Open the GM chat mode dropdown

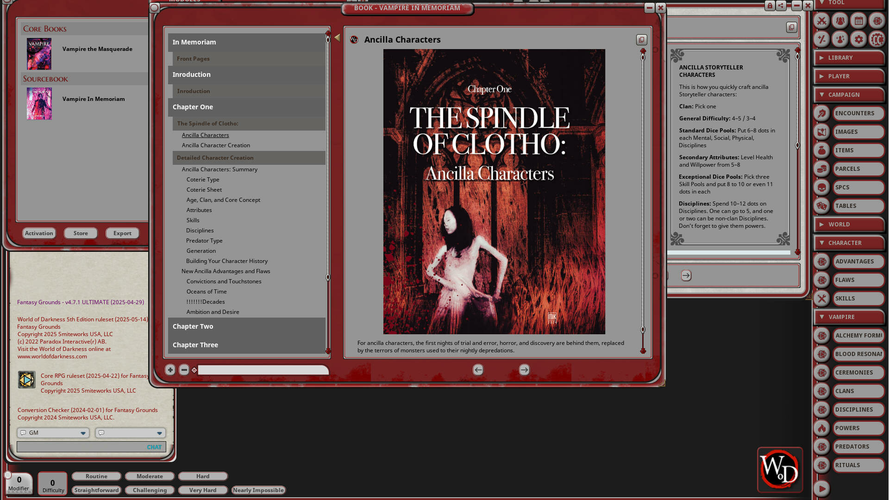[52, 432]
